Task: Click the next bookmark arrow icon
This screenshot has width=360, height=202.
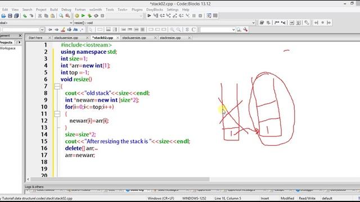Action: pyautogui.click(x=329, y=22)
